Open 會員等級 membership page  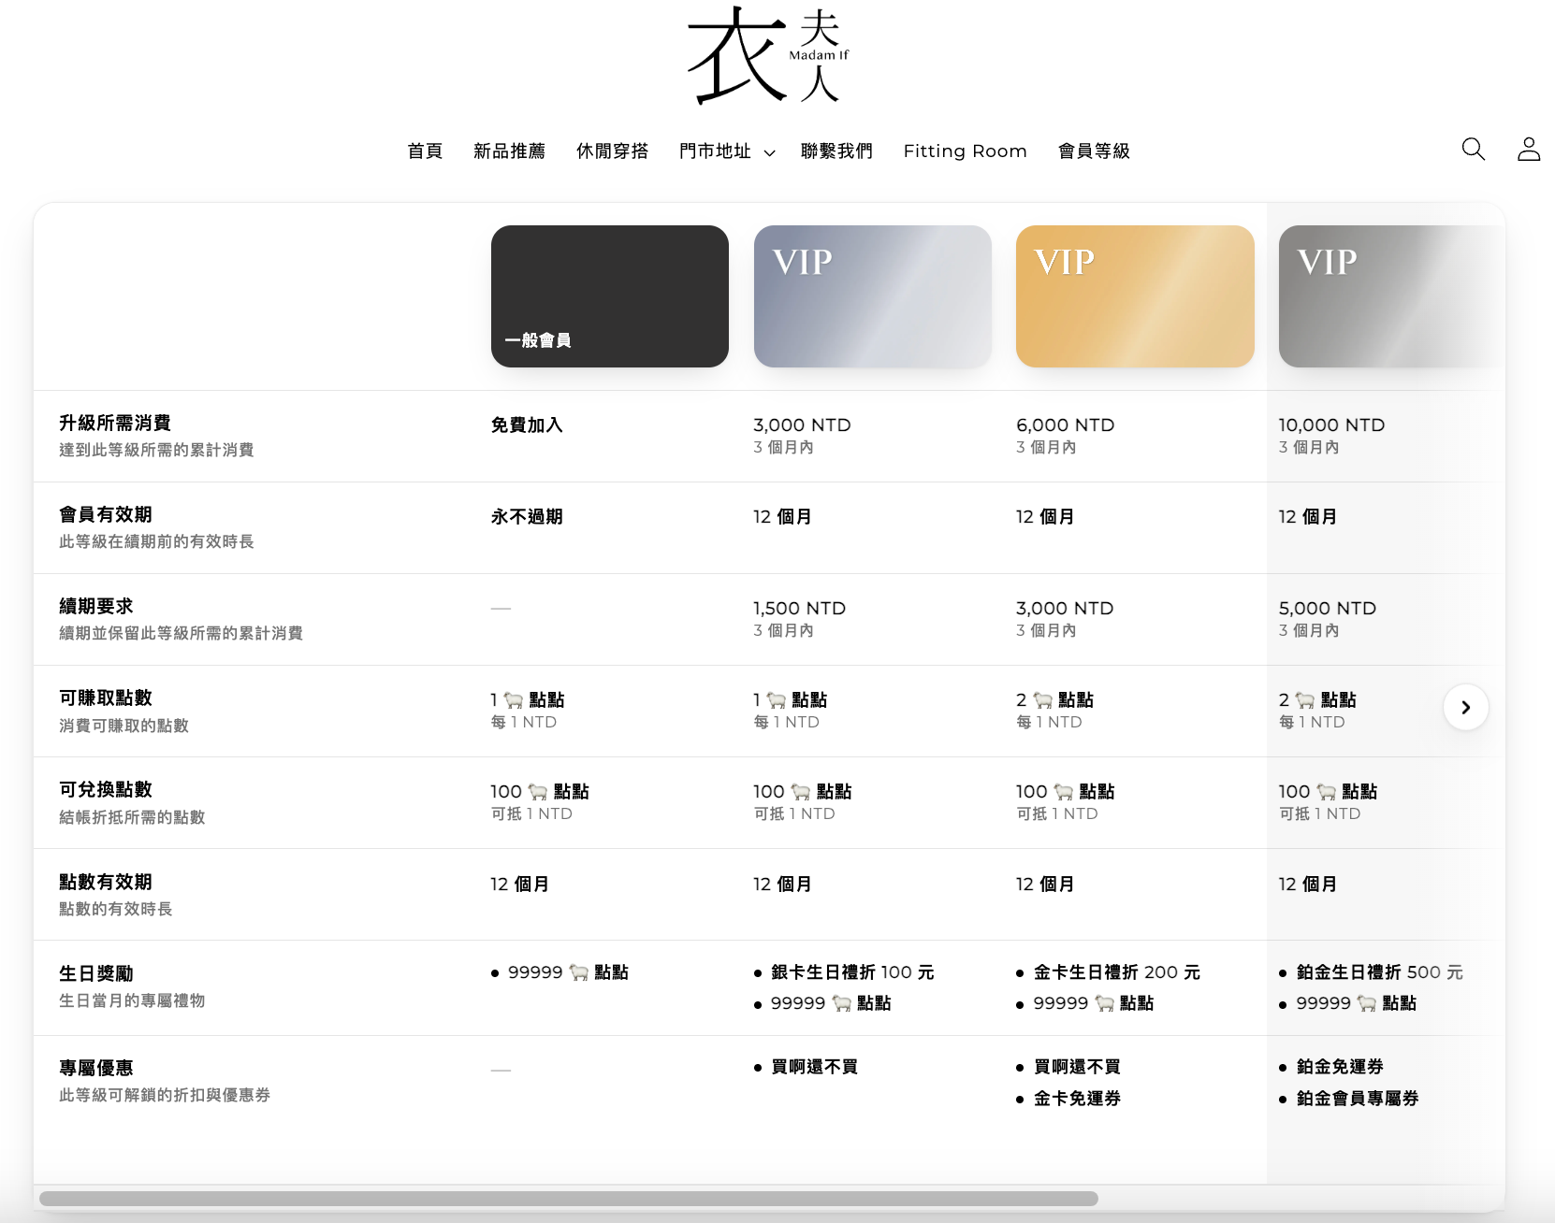pos(1094,151)
